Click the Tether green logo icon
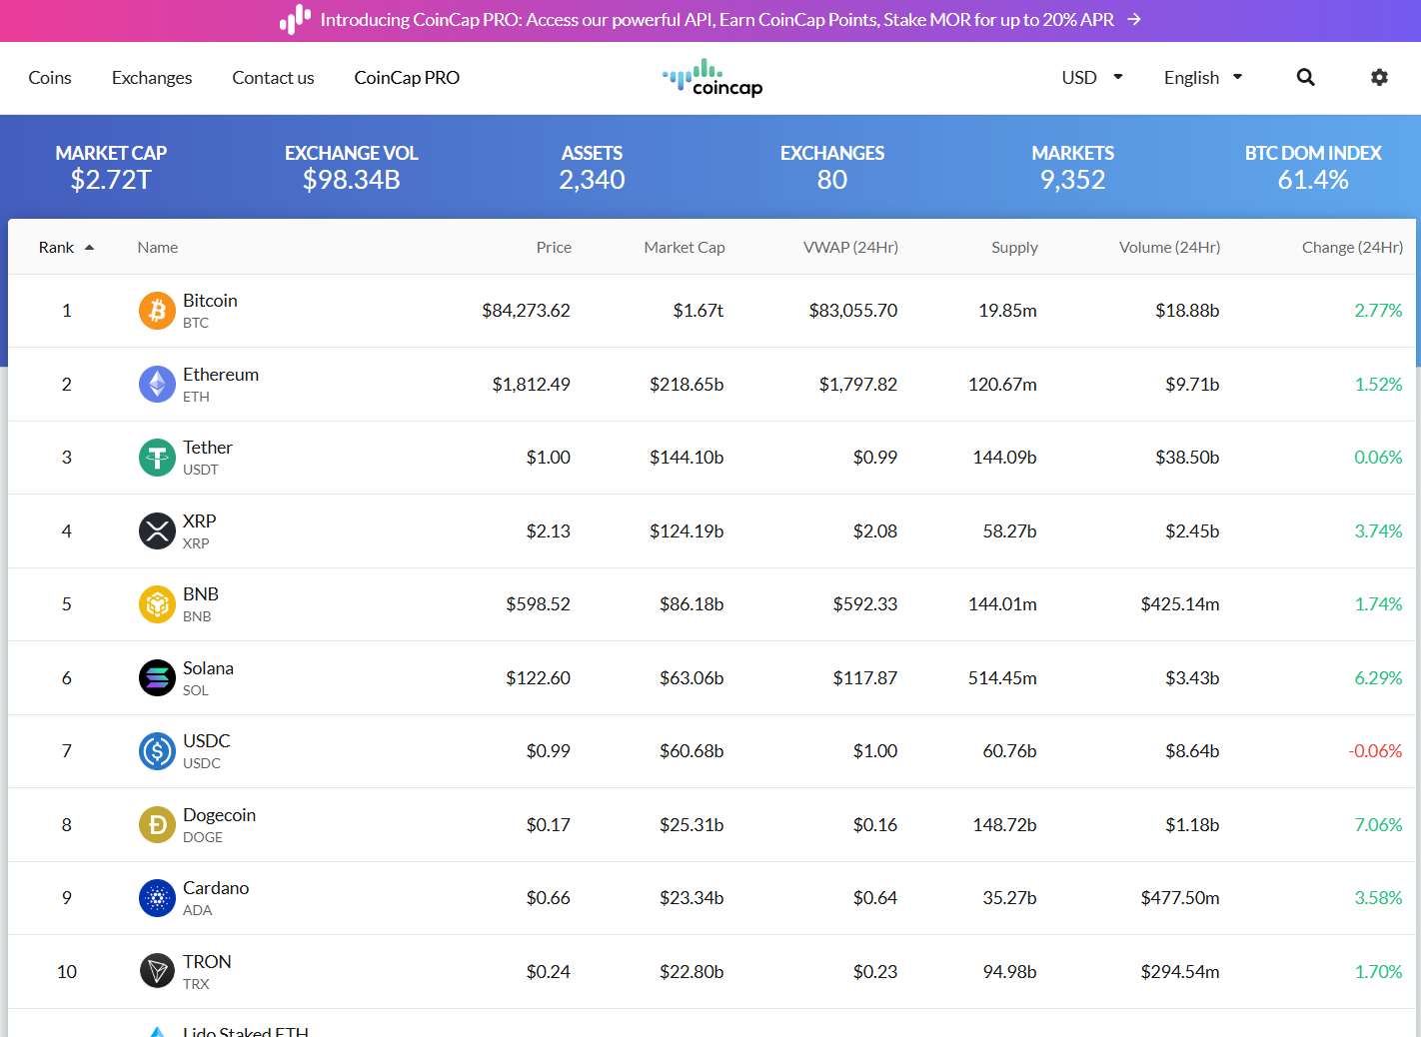Image resolution: width=1421 pixels, height=1037 pixels. (157, 458)
